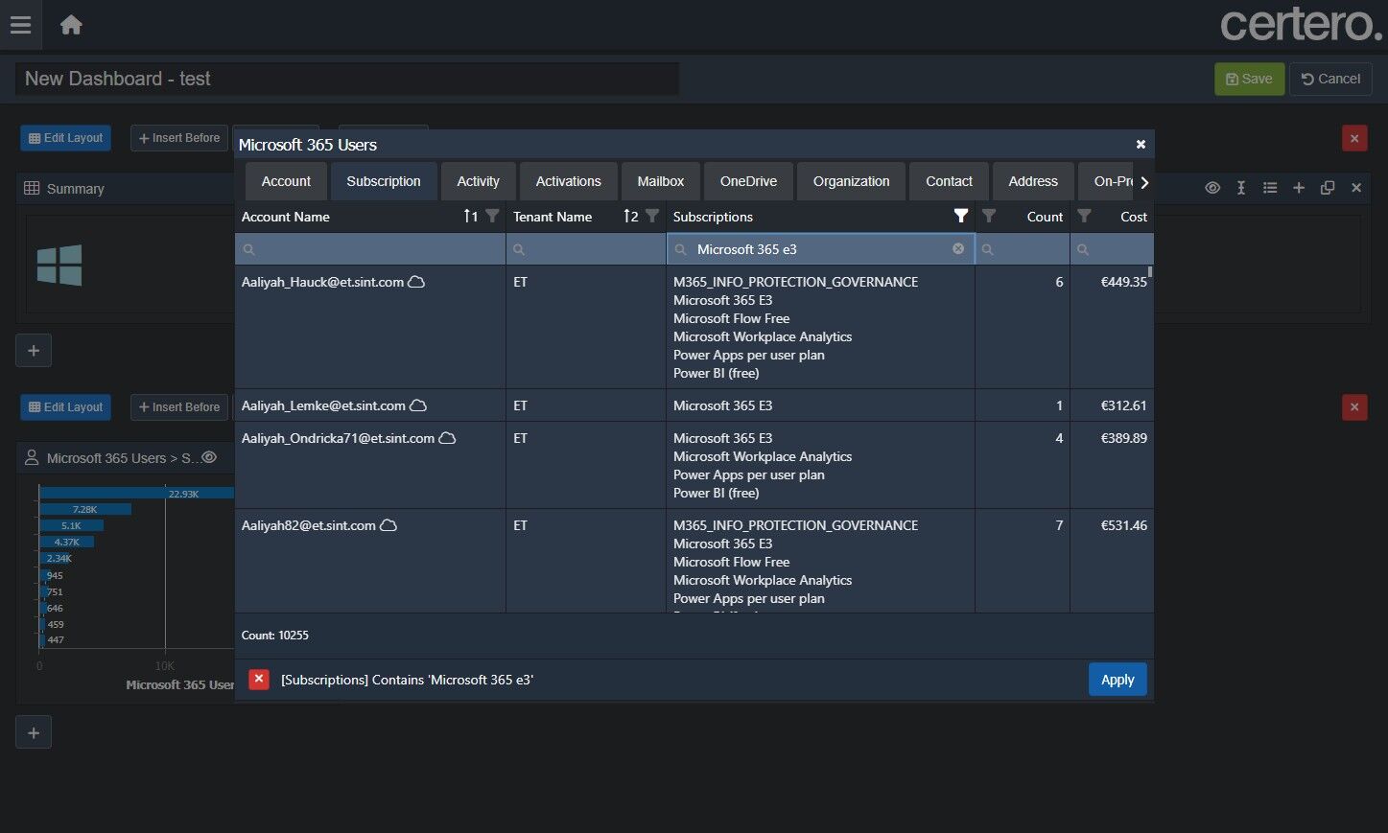Toggle the active Subscriptions column filter funnel

click(960, 217)
